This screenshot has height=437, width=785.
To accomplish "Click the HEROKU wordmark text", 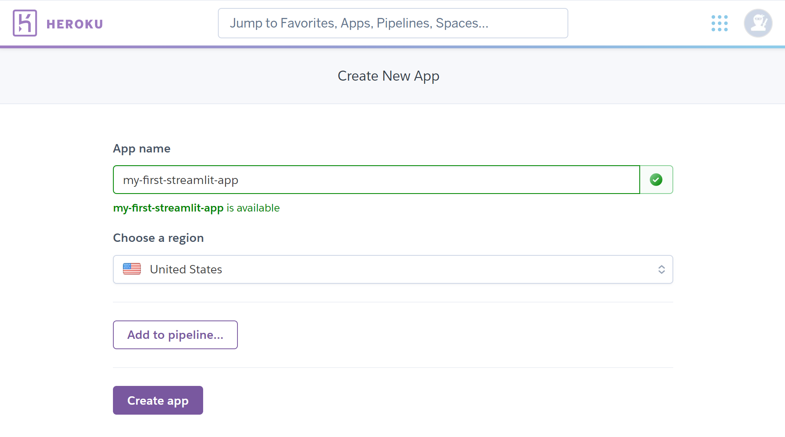I will tap(75, 24).
